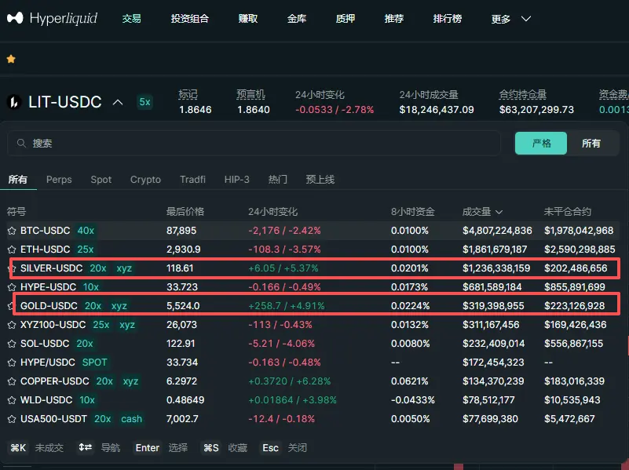Favorite COPPER-USDC with its star
The height and width of the screenshot is (470, 629).
[x=12, y=381]
